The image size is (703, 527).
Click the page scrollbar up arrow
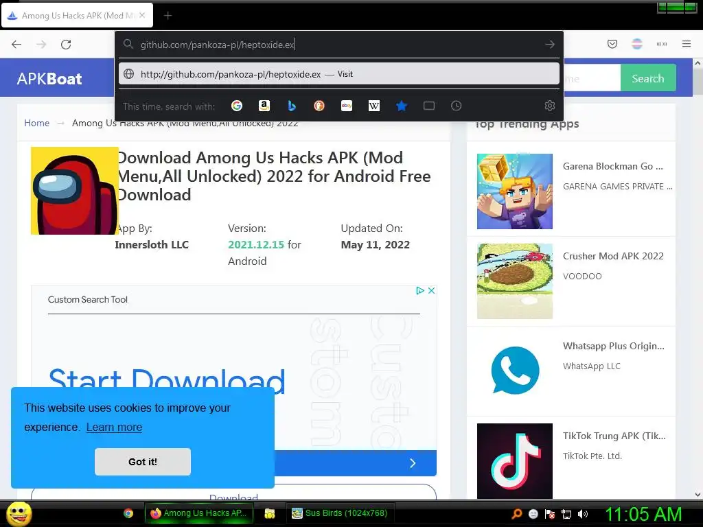tap(698, 63)
